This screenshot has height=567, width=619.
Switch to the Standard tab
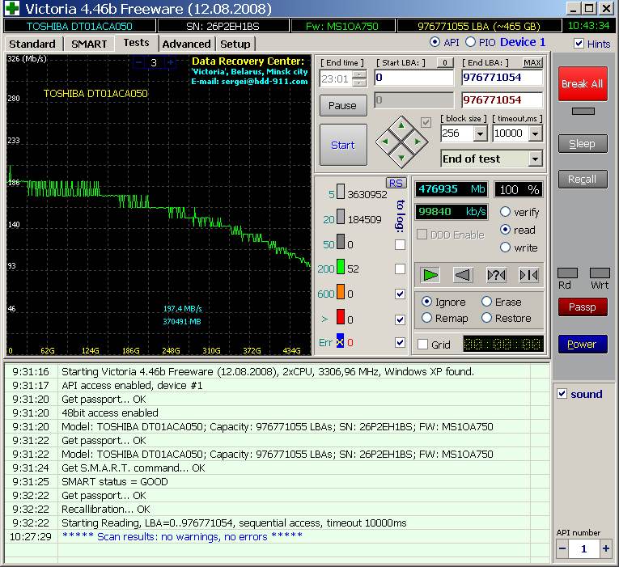pyautogui.click(x=32, y=44)
